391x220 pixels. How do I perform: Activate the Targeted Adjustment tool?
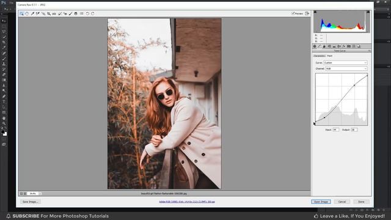coord(43,13)
